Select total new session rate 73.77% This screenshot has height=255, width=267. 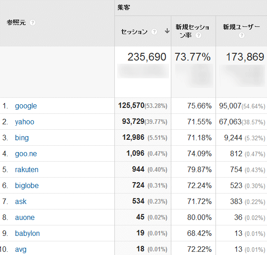tap(193, 57)
